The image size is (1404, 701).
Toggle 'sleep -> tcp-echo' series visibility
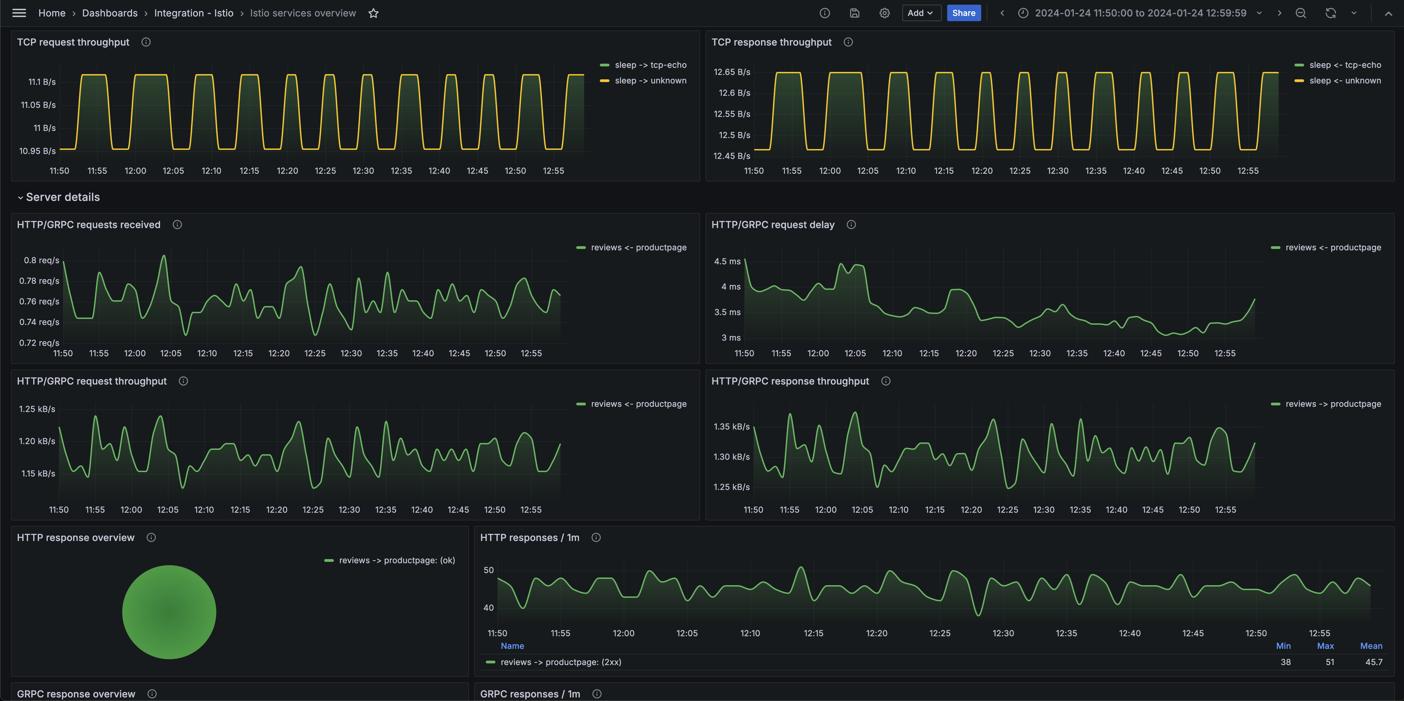(x=650, y=65)
